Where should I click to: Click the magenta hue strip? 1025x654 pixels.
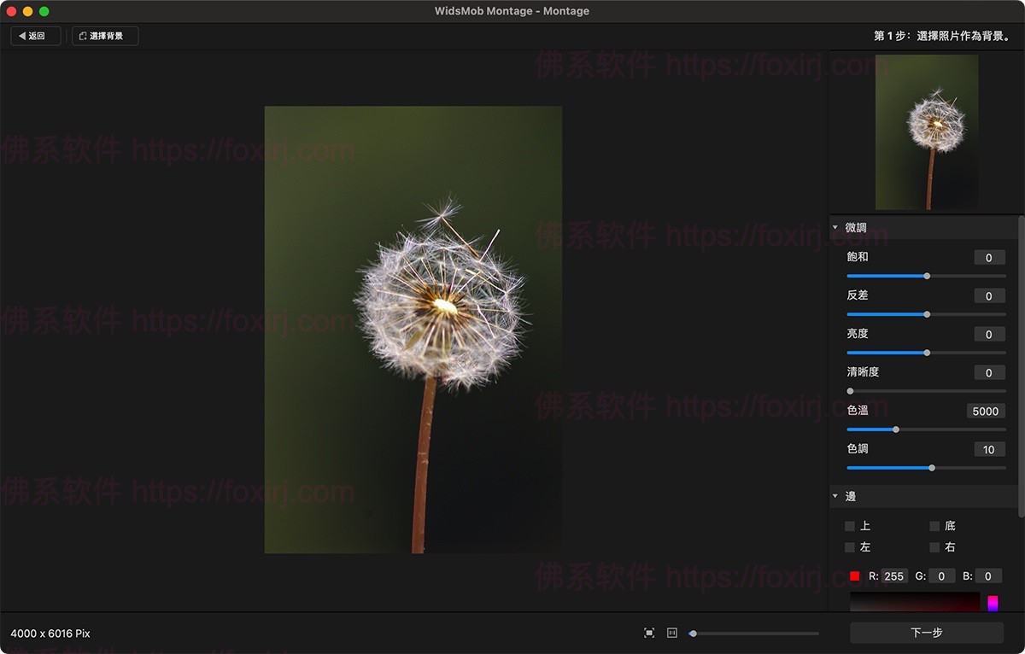pyautogui.click(x=993, y=603)
